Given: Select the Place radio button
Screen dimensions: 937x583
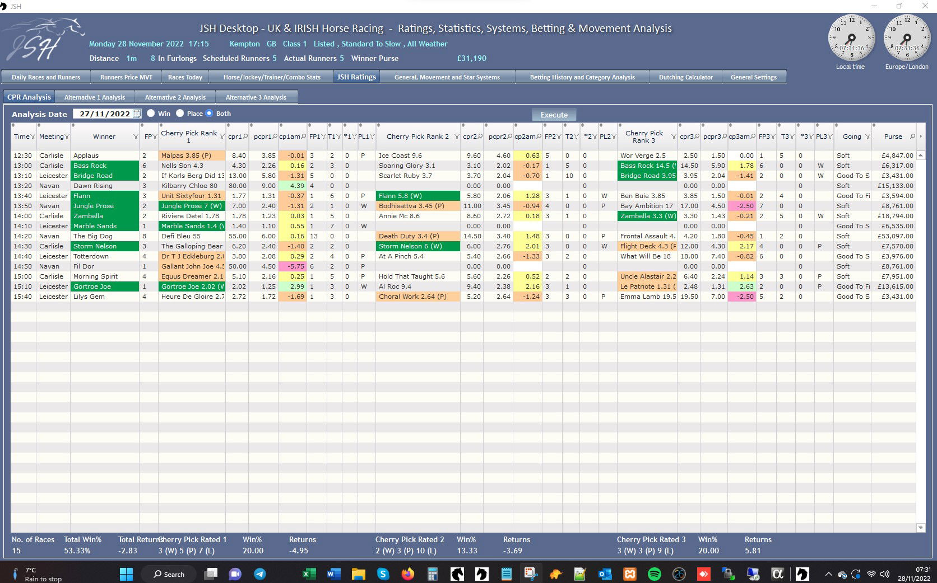Looking at the screenshot, I should coord(180,113).
